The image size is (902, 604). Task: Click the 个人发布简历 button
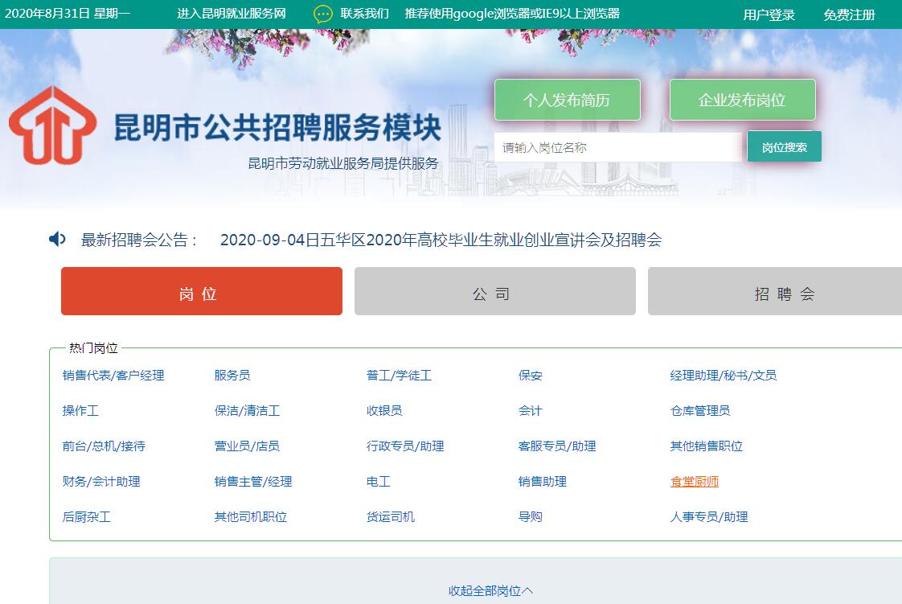(x=567, y=100)
